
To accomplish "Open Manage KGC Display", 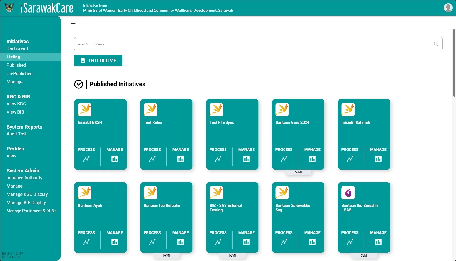I will (27, 194).
